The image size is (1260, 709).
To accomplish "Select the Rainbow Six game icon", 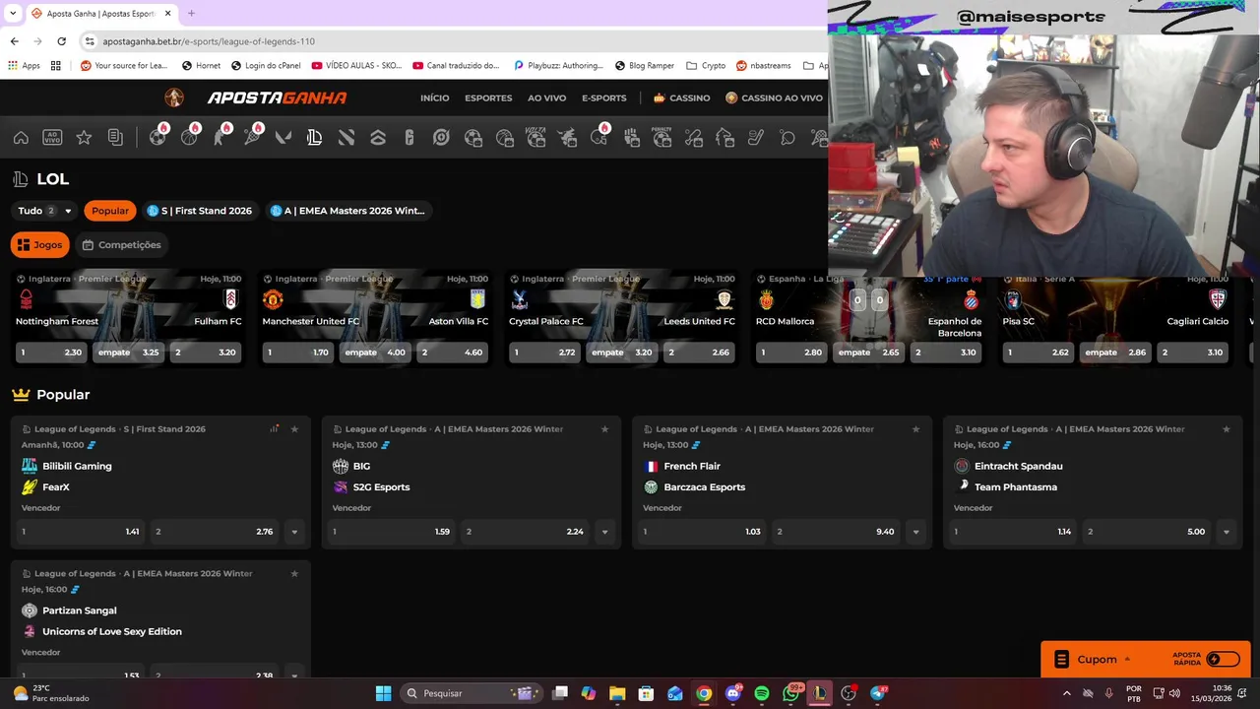I will point(409,138).
